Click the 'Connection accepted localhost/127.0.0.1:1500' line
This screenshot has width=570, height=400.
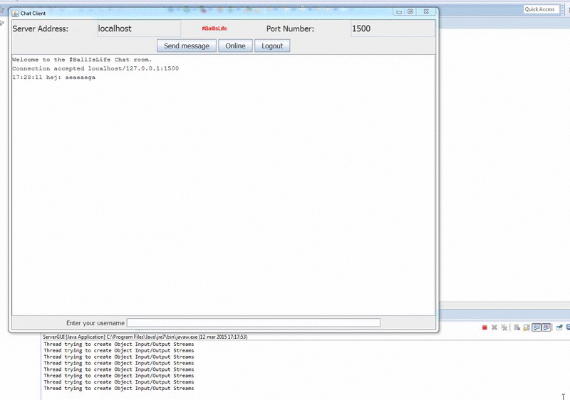click(x=95, y=68)
